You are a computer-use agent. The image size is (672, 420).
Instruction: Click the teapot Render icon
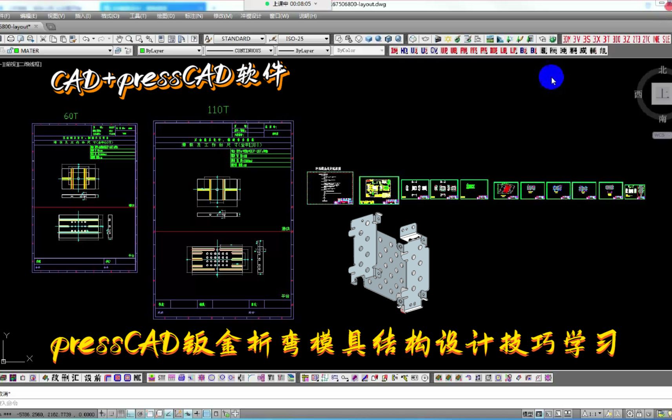tap(425, 39)
